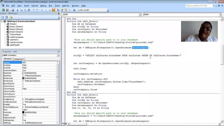Viewport: 224px width, 126px height.
Task: Open the 'Type a question for help' dropdown
Action: point(213,6)
